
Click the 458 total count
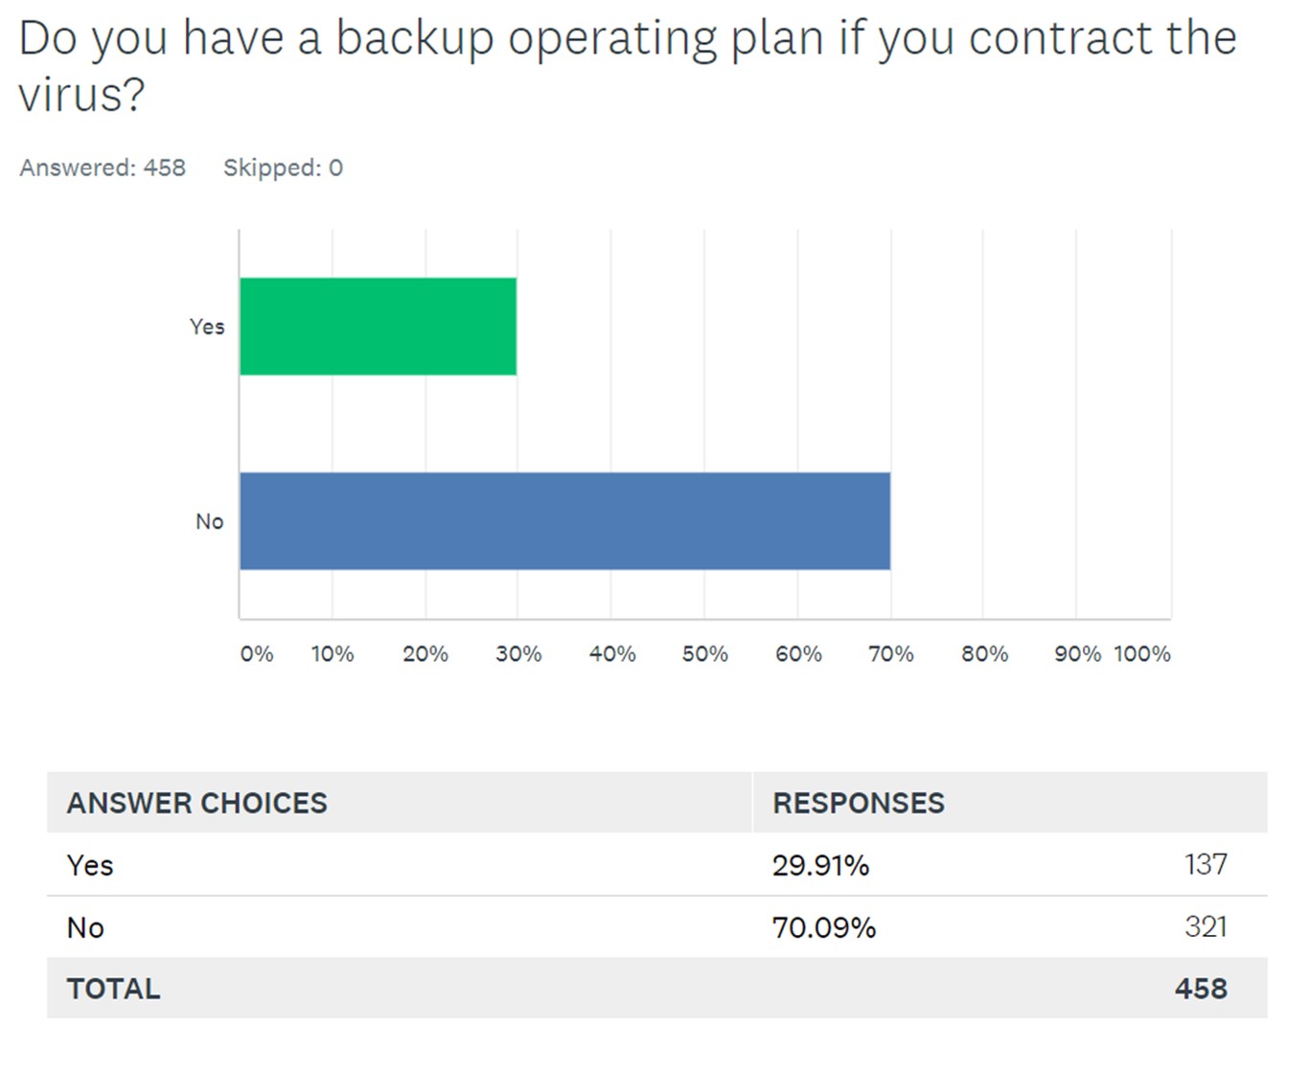pyautogui.click(x=1201, y=989)
